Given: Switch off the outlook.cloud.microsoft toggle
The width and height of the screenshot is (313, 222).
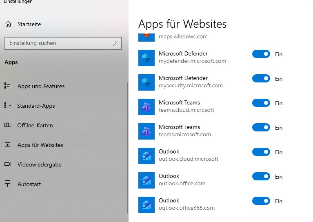Looking at the screenshot, I should click(x=261, y=152).
